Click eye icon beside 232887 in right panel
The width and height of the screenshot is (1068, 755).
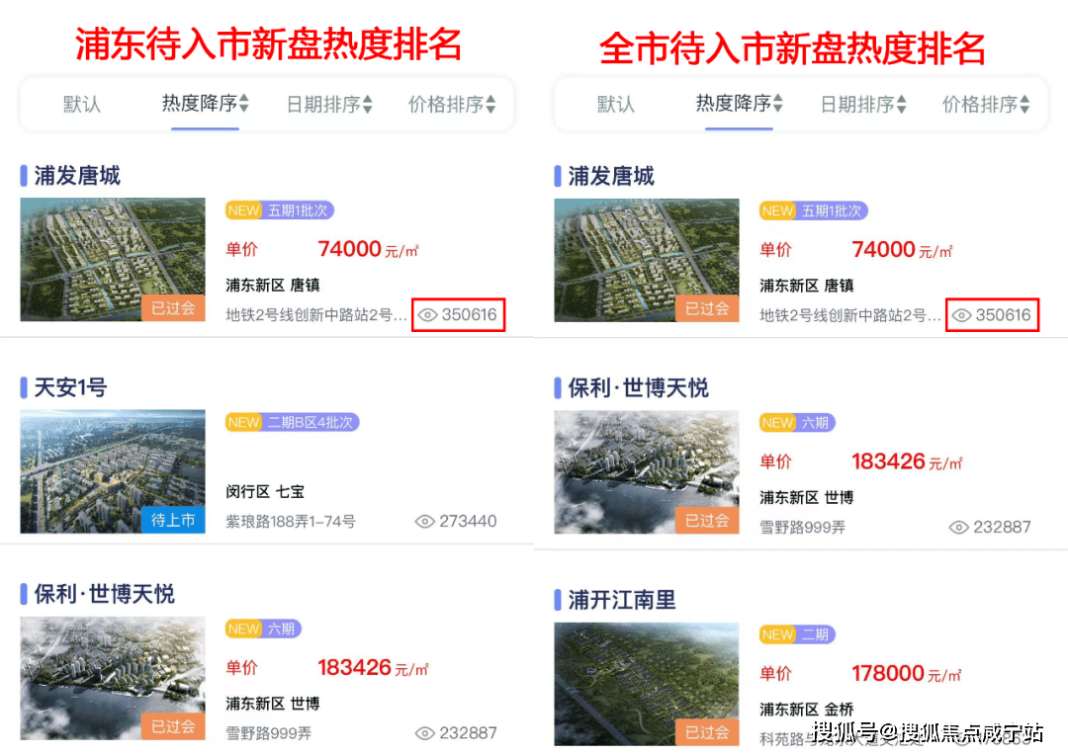tap(958, 527)
